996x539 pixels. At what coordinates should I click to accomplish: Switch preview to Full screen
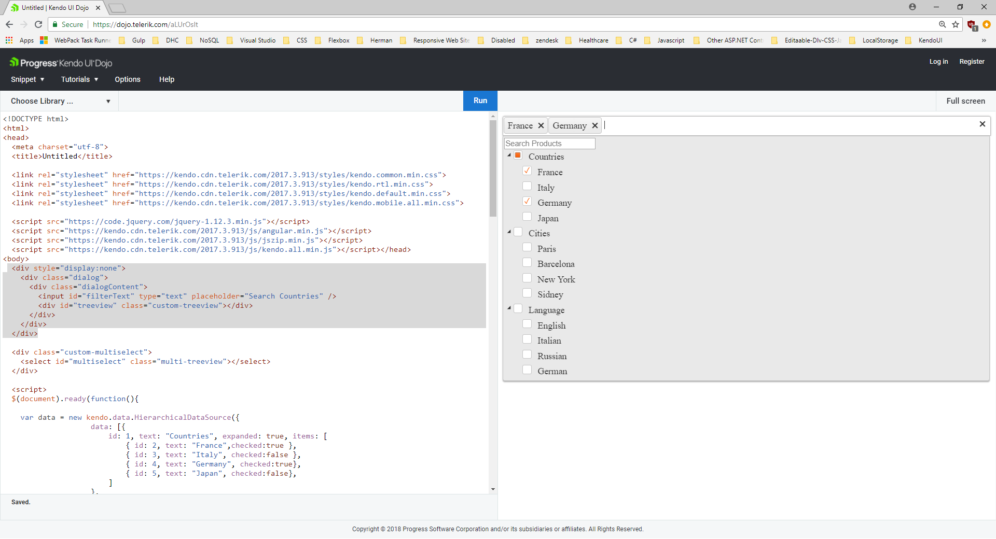click(965, 101)
